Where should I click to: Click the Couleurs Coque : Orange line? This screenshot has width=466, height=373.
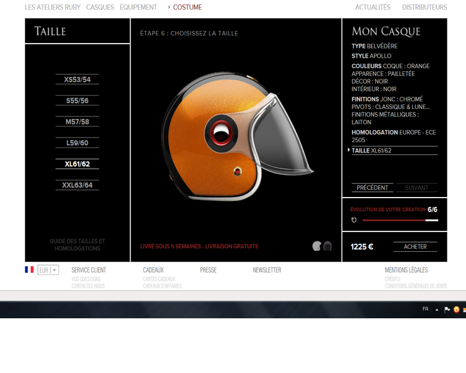tap(390, 66)
